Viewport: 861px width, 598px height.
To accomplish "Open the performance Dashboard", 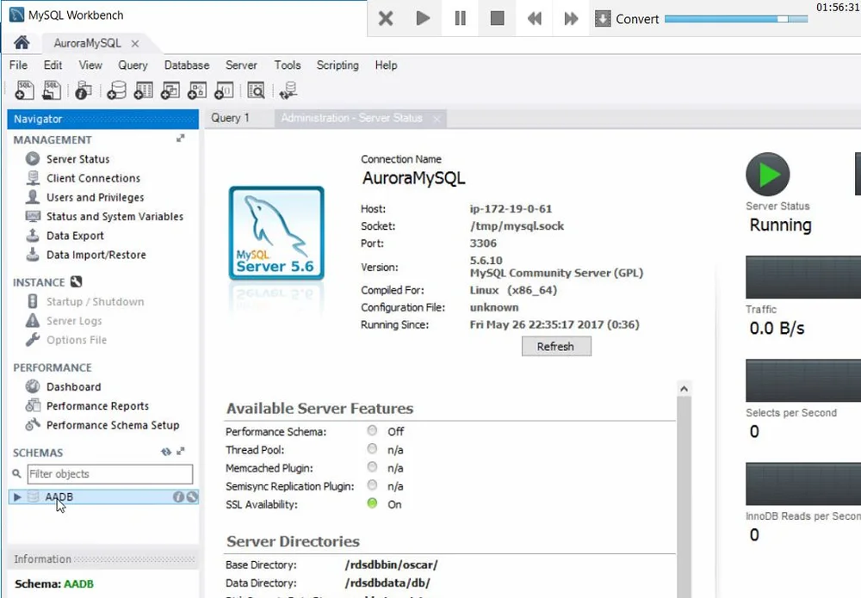I will tap(73, 387).
